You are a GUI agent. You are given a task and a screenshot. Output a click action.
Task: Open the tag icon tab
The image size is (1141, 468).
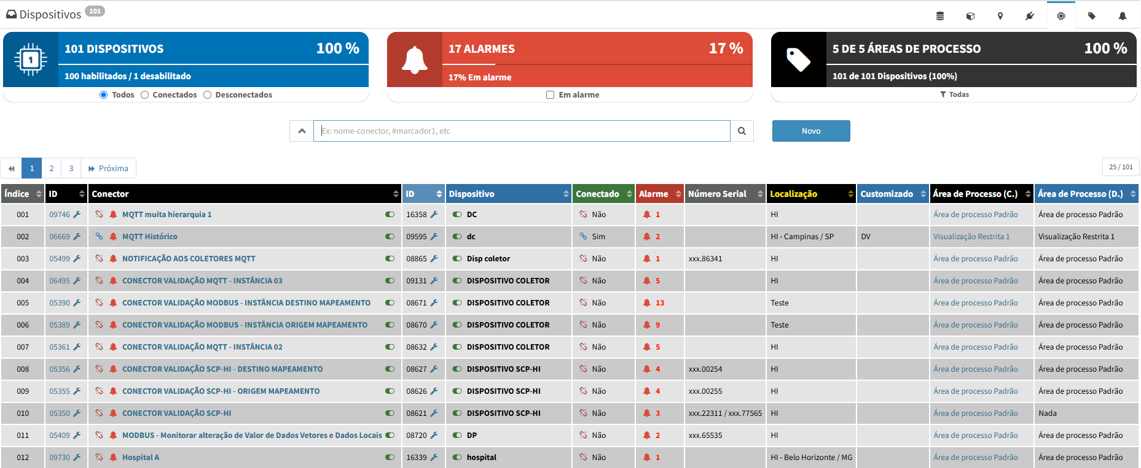[1091, 16]
